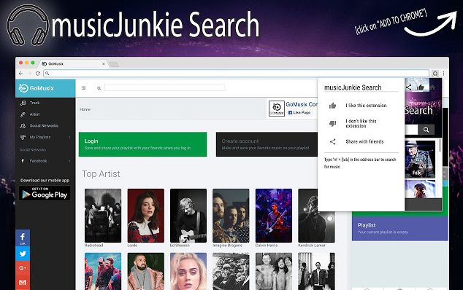Viewport: 463px width, 290px height.
Task: Click Share with friends label
Action: [364, 142]
